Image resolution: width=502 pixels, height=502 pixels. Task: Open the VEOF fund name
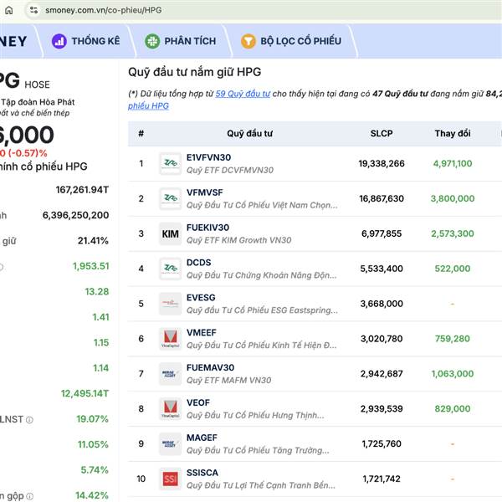[198, 402]
